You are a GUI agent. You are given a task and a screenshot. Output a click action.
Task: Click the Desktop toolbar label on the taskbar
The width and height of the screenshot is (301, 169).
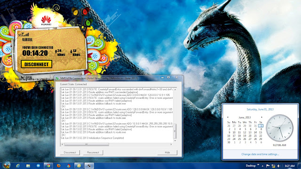point(251,166)
